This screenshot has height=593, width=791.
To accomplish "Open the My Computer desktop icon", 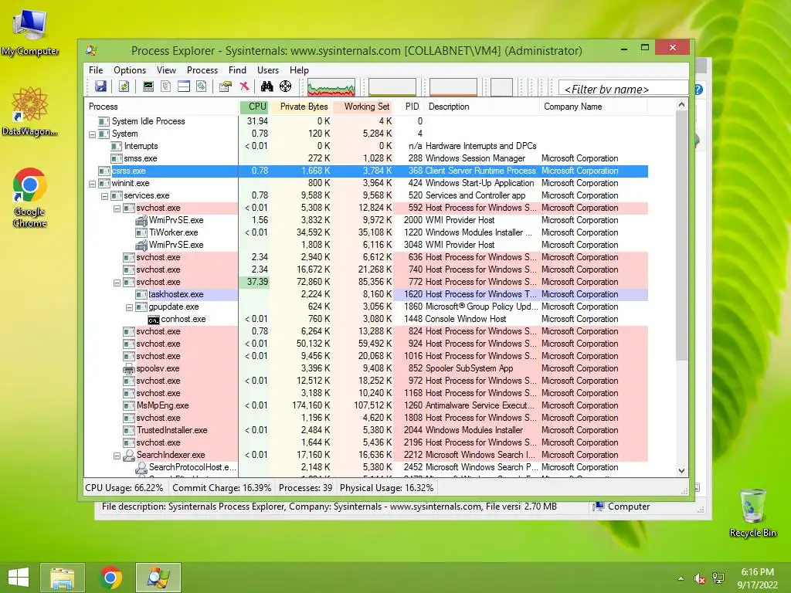I will [30, 32].
